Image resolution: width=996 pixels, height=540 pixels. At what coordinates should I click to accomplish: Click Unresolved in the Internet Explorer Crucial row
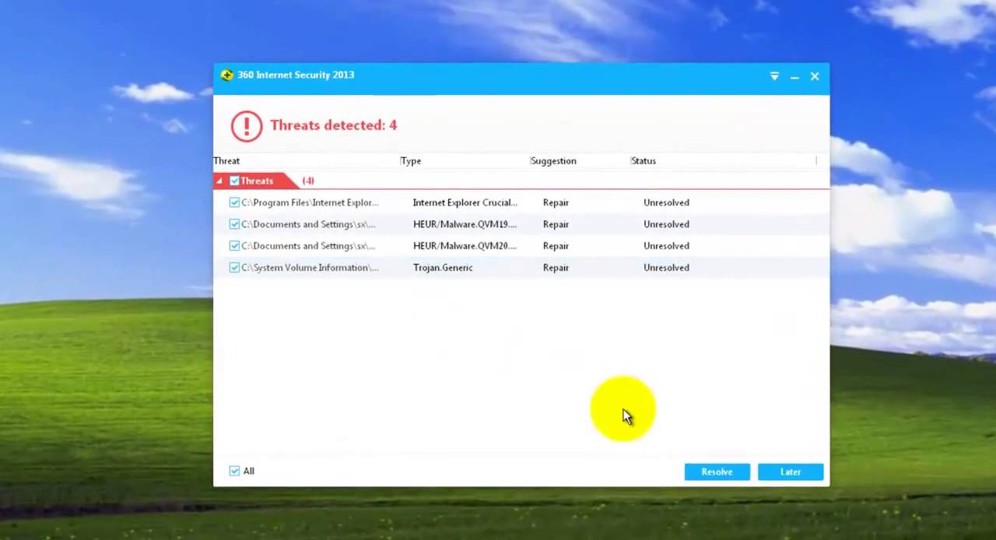666,202
